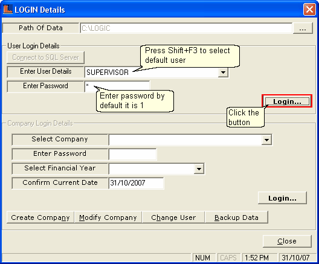This screenshot has width=319, height=264.
Task: Click the Backup Data button
Action: tap(237, 217)
